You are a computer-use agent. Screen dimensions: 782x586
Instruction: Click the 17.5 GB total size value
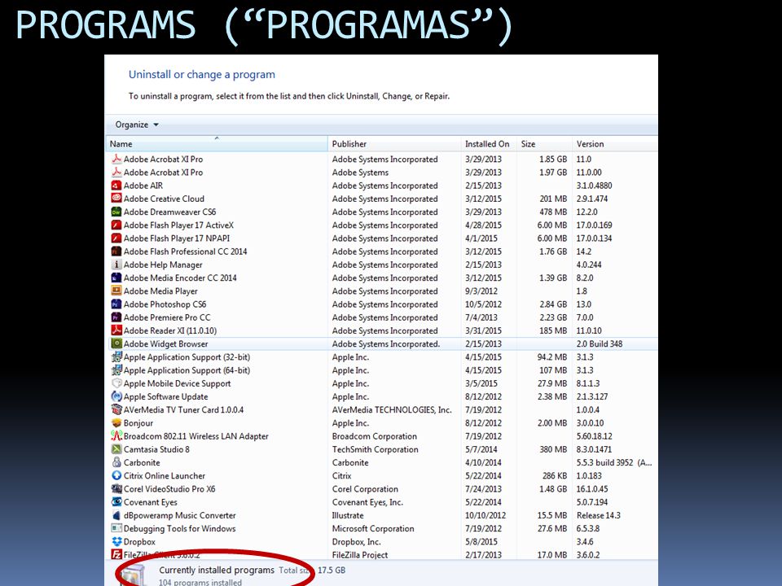click(x=332, y=570)
